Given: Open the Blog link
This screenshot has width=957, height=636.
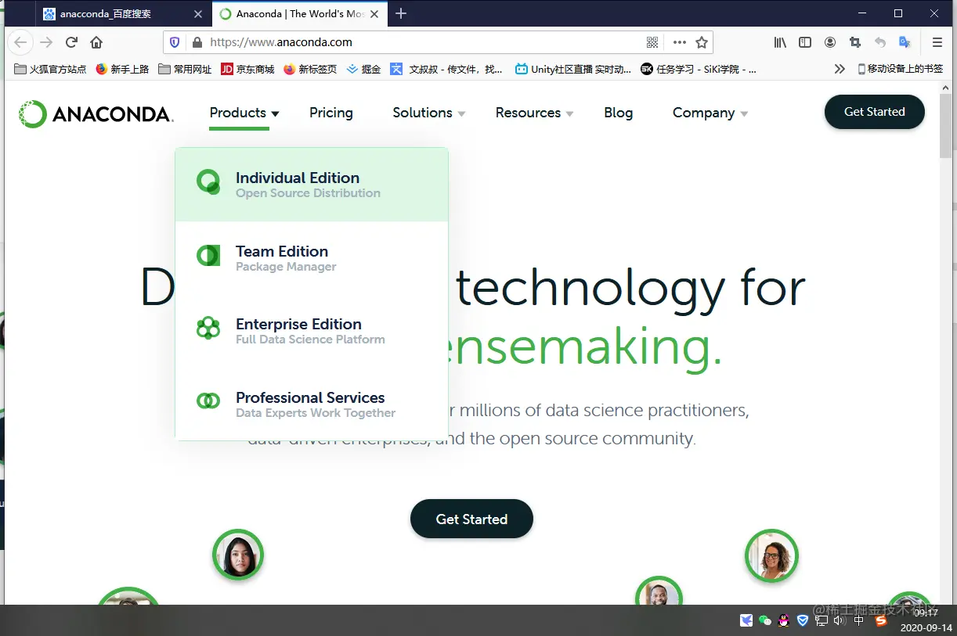Looking at the screenshot, I should (x=619, y=113).
